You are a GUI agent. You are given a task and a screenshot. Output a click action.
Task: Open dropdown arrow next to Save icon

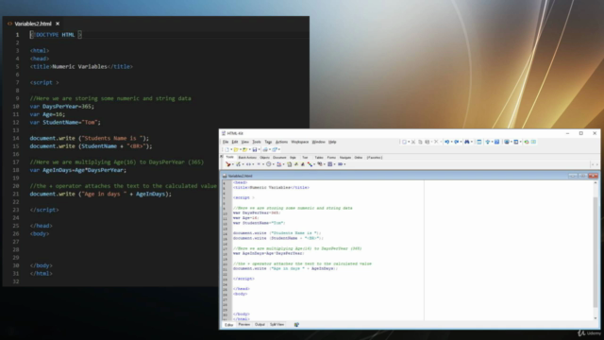click(x=260, y=149)
